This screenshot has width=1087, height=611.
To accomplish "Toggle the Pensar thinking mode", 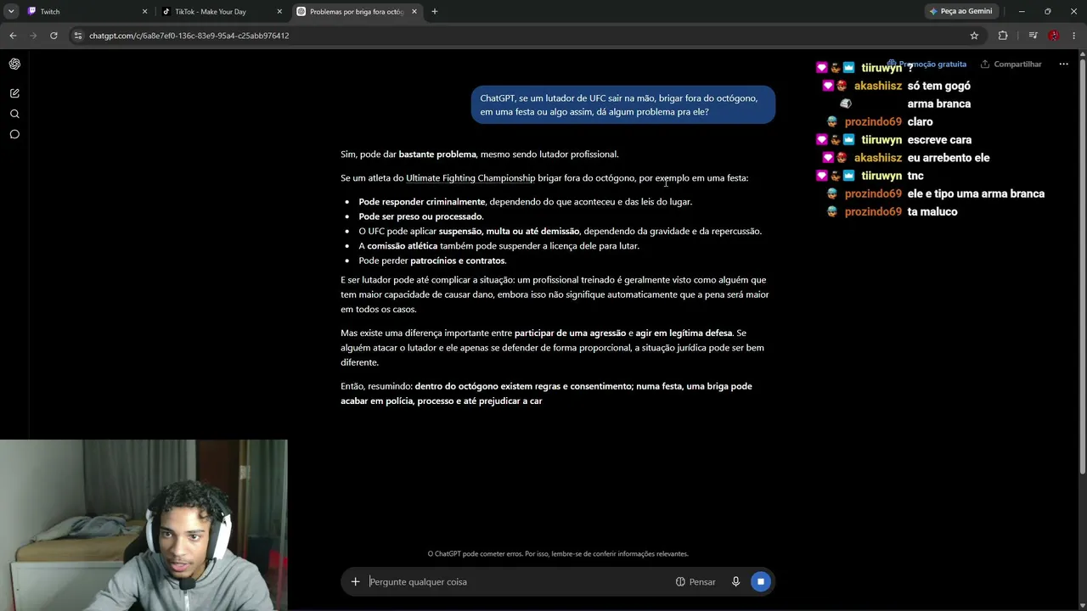I will pos(696,581).
